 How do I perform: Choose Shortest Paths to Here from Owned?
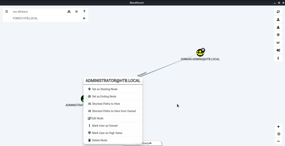pos(114,111)
